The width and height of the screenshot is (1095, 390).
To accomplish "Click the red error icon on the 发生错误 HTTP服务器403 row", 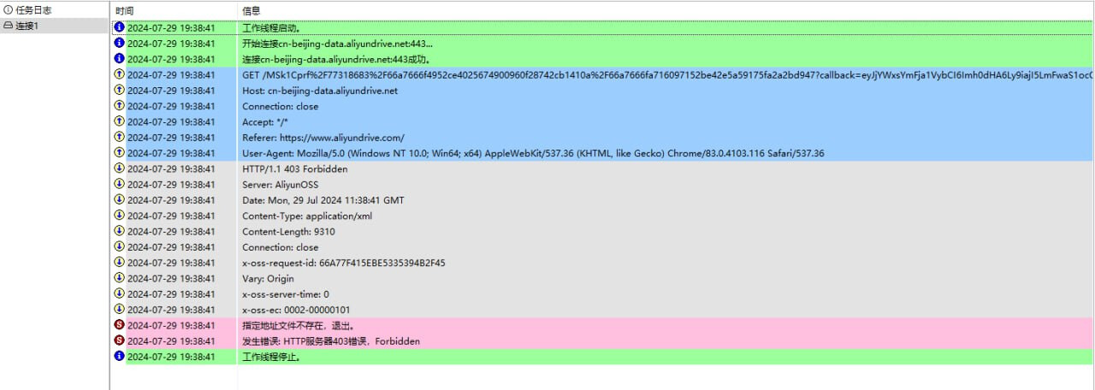I will click(119, 340).
